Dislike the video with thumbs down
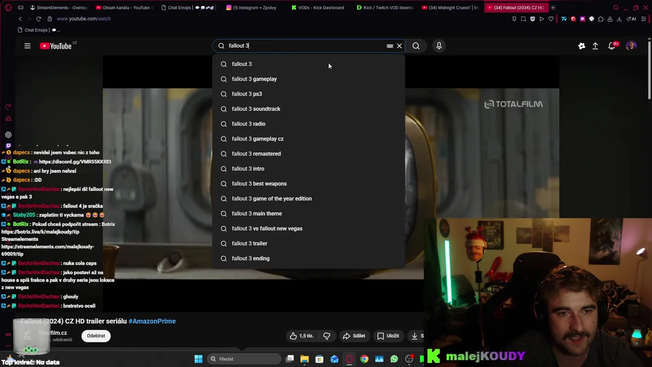This screenshot has width=652, height=367. coord(327,336)
